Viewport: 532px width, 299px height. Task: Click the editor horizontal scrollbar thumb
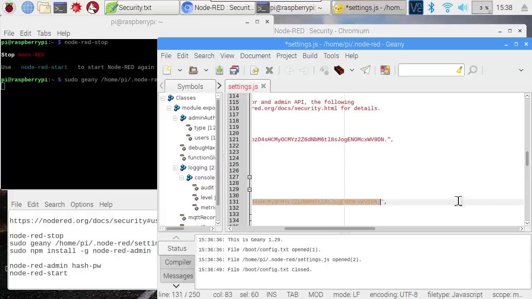tap(330, 228)
